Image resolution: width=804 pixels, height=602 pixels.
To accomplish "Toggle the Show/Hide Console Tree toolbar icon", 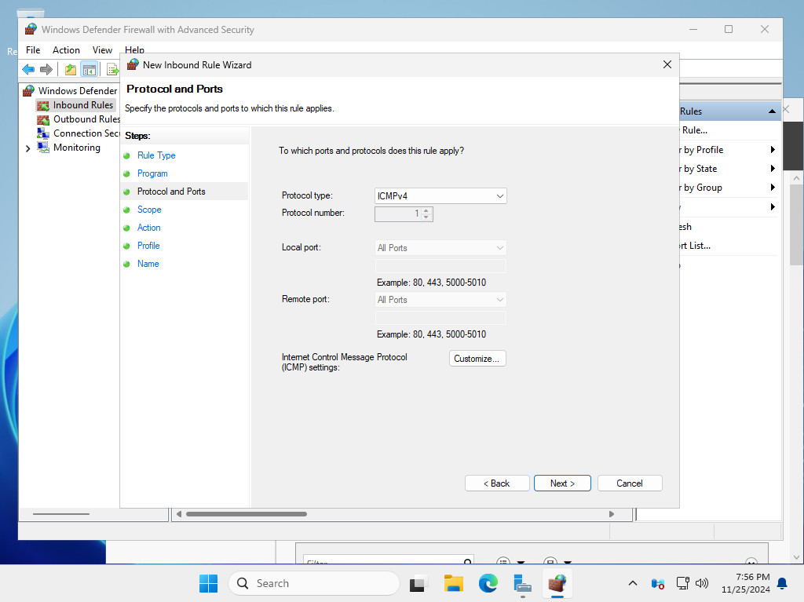I will tap(90, 69).
